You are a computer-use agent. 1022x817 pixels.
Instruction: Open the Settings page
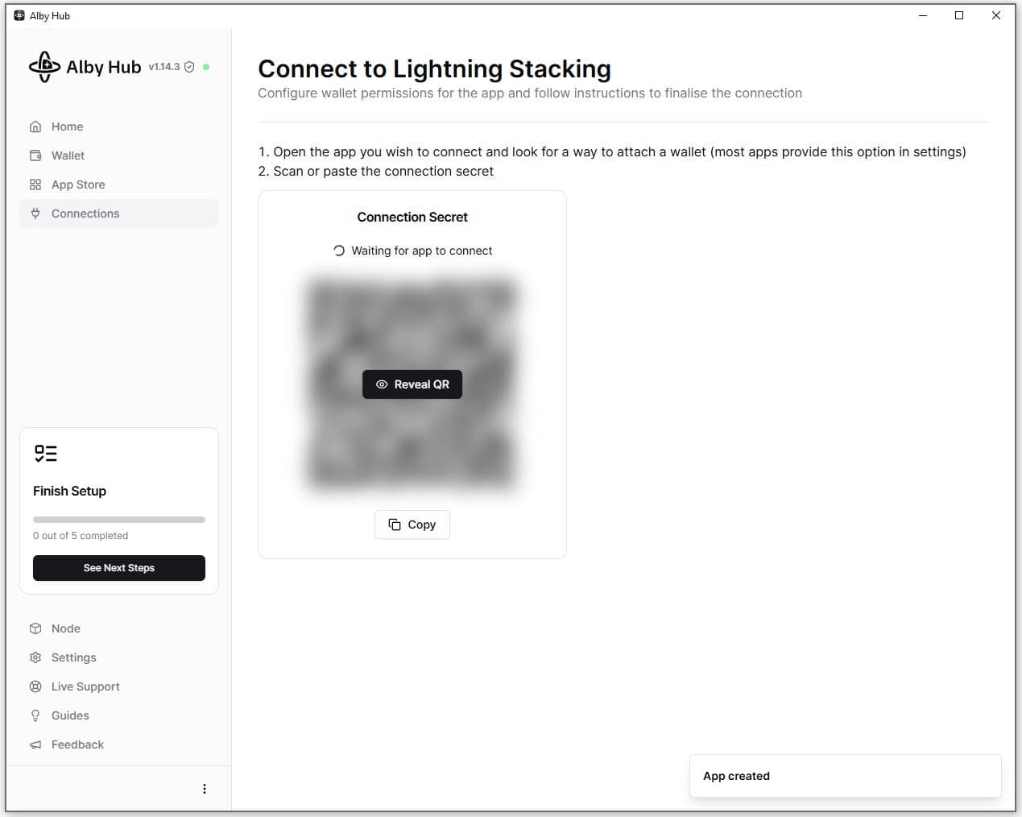pyautogui.click(x=119, y=657)
